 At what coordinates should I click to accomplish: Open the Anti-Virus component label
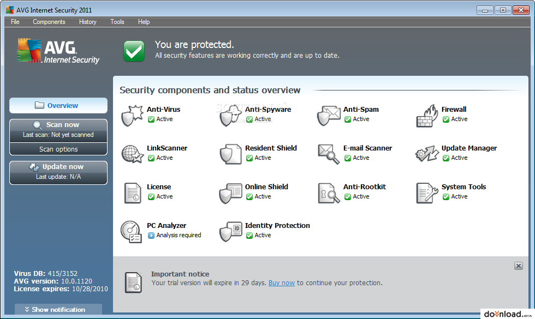(x=163, y=110)
